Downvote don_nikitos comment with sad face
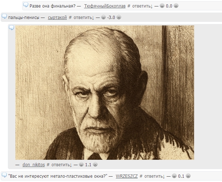222x182 pixels. tap(95, 164)
